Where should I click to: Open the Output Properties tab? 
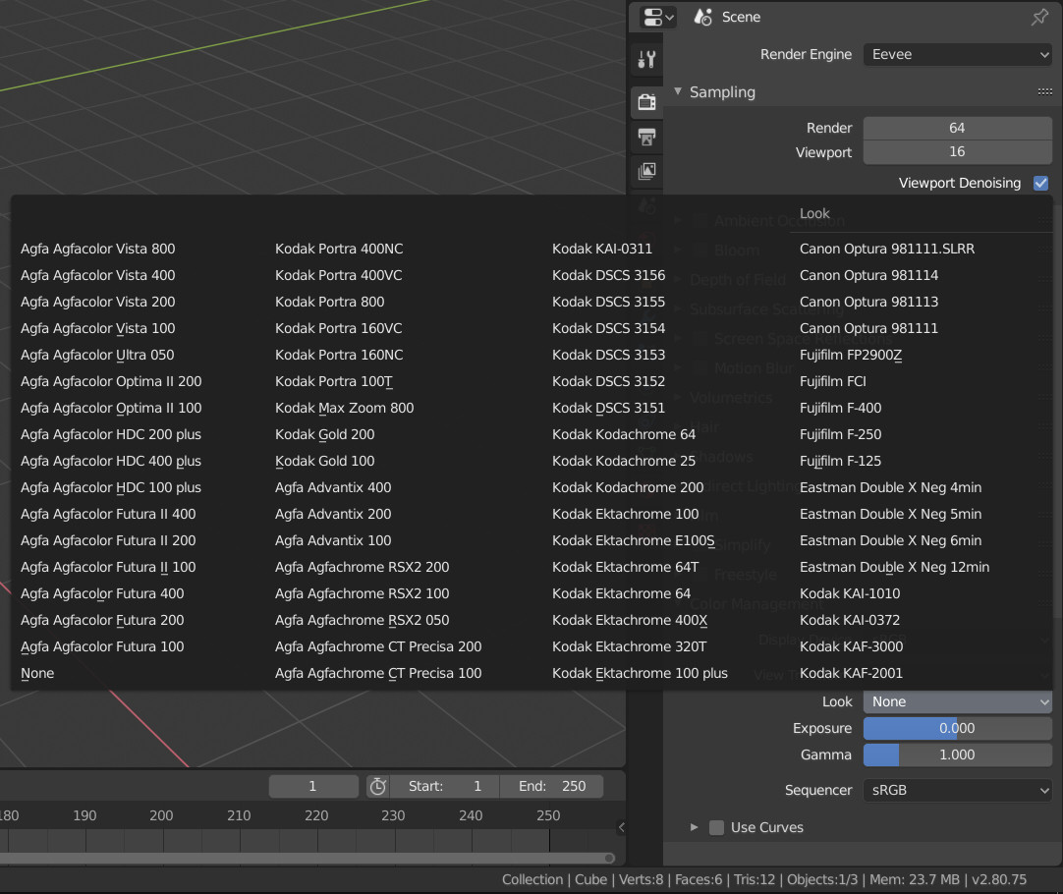(645, 137)
